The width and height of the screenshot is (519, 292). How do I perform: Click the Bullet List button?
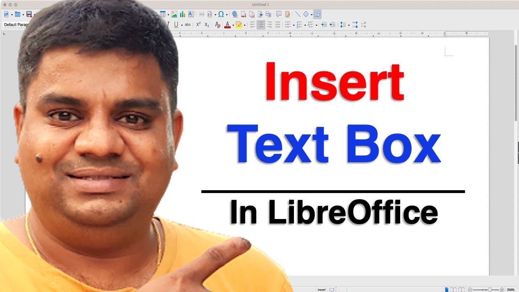coord(288,25)
